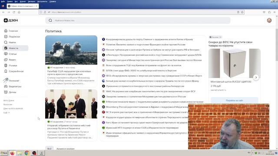Open Подписки in the sidebar
The width and height of the screenshot is (278, 156).
(x=12, y=36)
